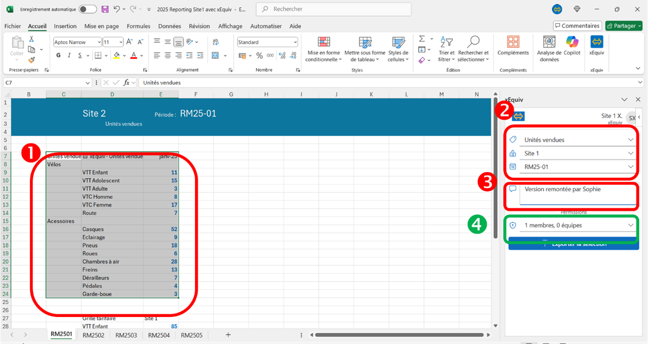648x344 pixels.
Task: Open the Fichier menu
Action: [13, 26]
